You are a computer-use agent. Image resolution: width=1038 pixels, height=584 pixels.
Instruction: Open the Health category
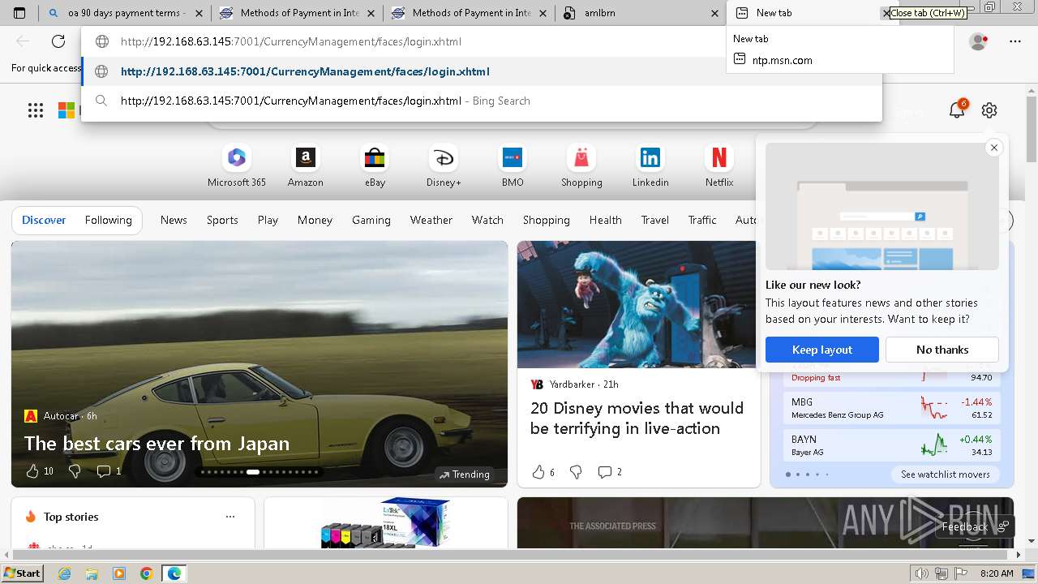[605, 220]
